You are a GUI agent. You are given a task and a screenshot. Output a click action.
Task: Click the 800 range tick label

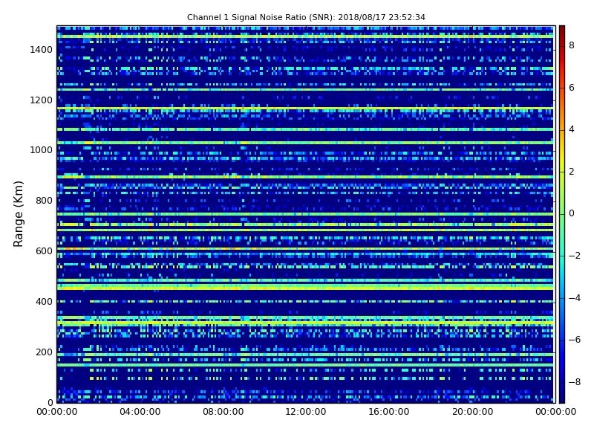click(44, 201)
